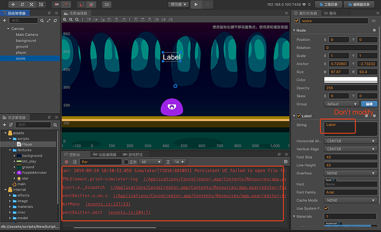Open the Overflow NONE dropdown
Viewport: 381px width, 232px height.
click(351, 172)
